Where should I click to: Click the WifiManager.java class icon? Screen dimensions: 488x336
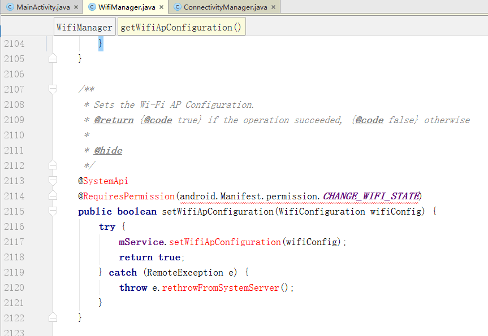pos(92,7)
